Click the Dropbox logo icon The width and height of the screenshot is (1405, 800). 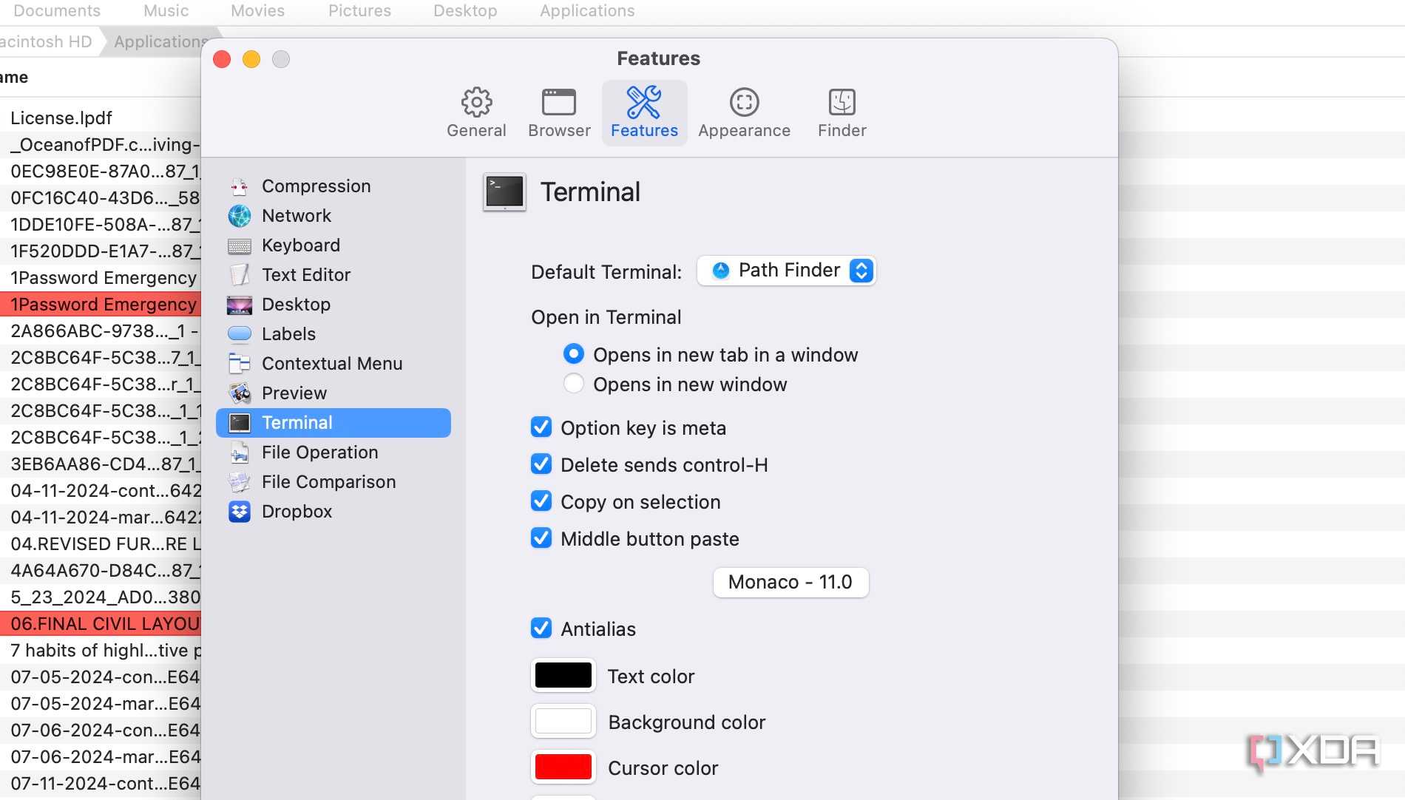click(x=239, y=512)
